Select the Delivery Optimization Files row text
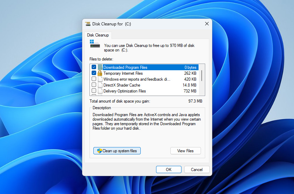The height and width of the screenshot is (194, 294). pyautogui.click(x=124, y=91)
